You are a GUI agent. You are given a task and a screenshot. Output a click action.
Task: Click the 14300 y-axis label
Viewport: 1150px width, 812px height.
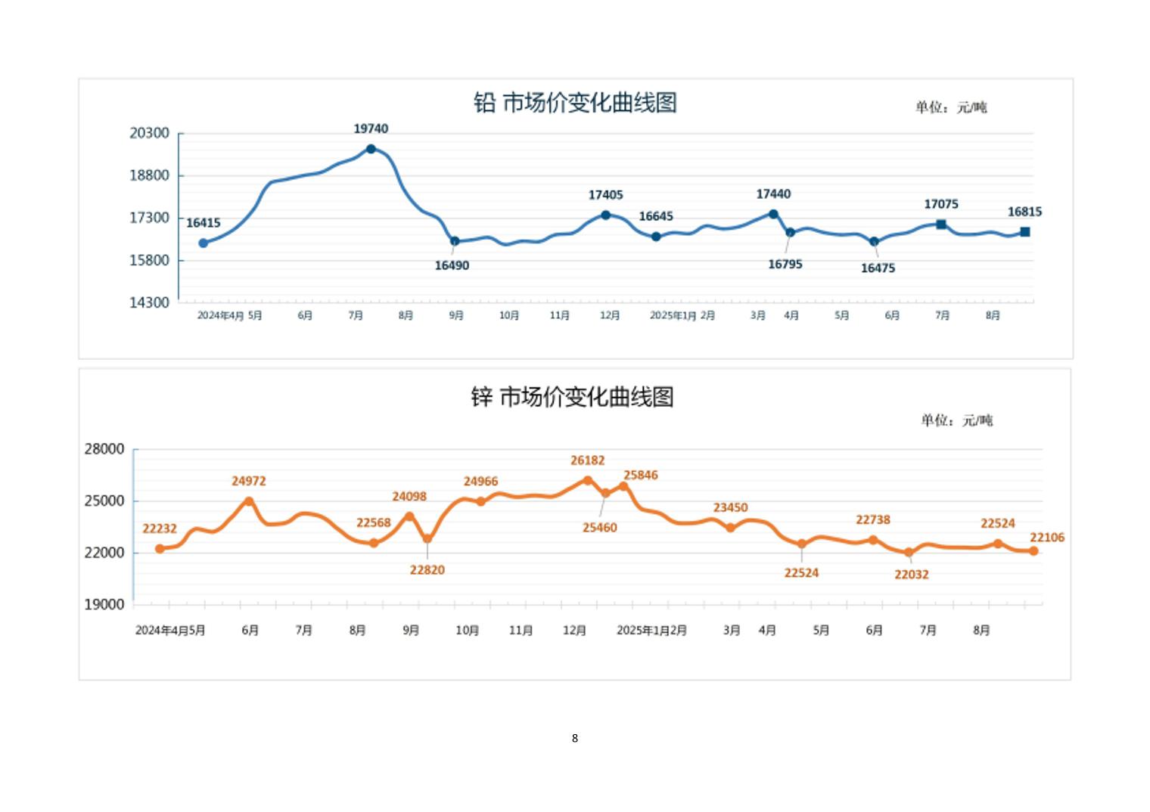149,302
